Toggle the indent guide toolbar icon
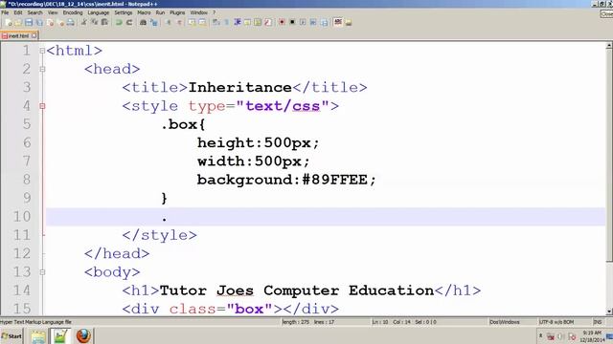This screenshot has height=344, width=613. (237, 22)
